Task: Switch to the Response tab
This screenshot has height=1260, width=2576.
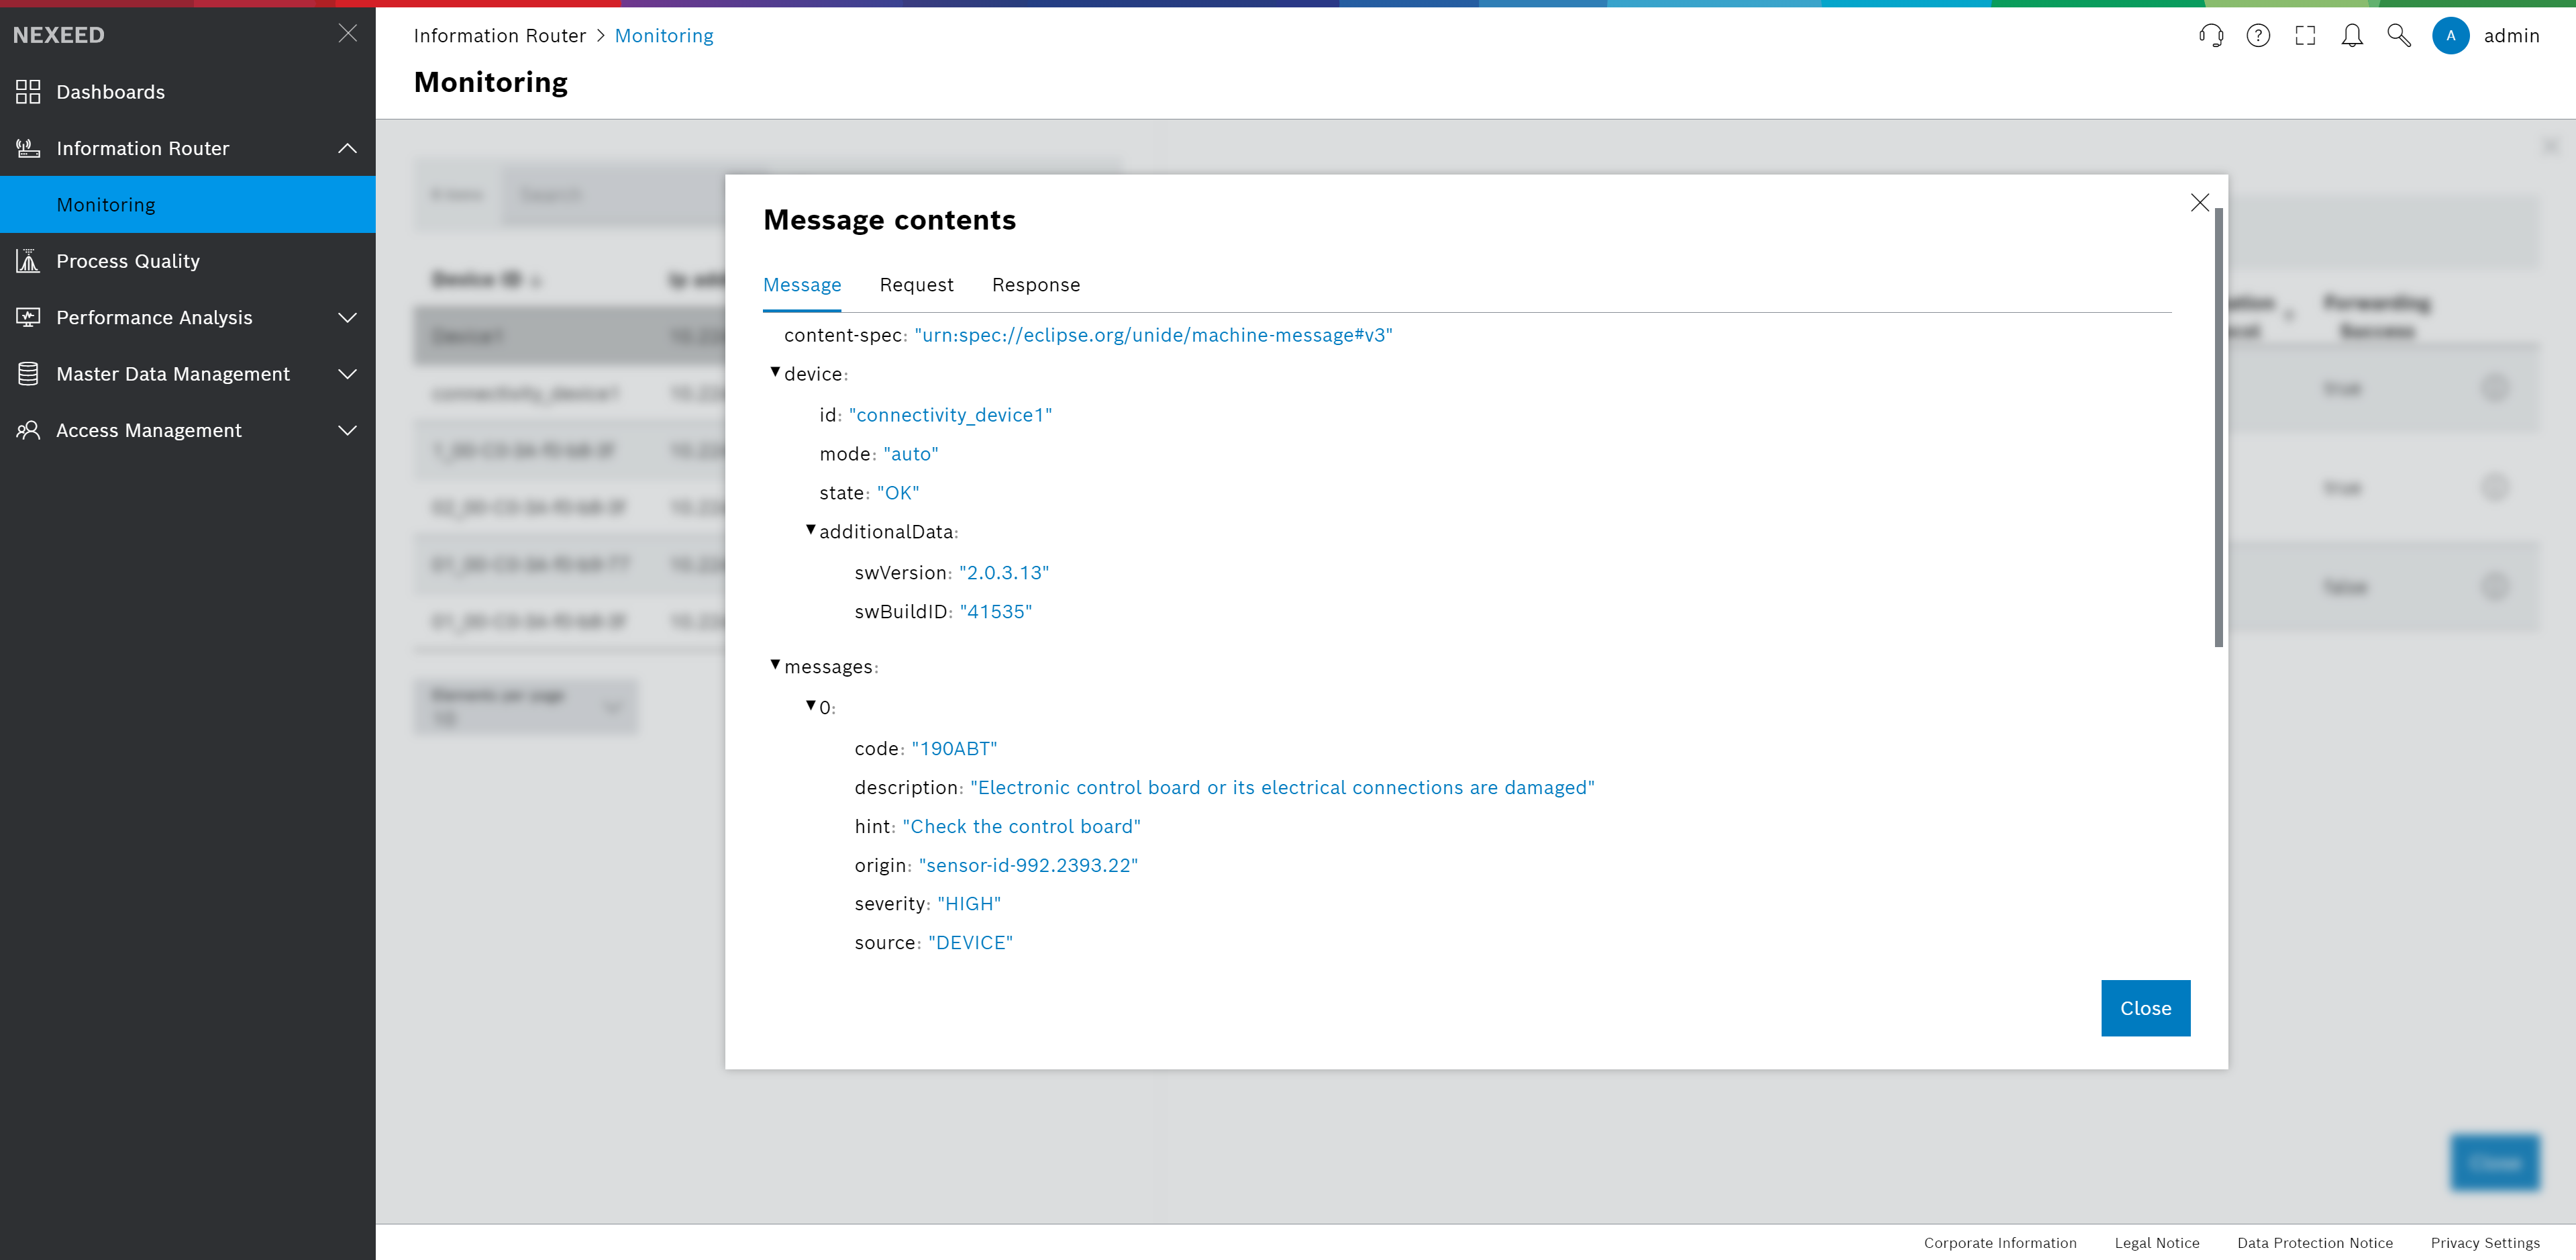Action: (1036, 285)
